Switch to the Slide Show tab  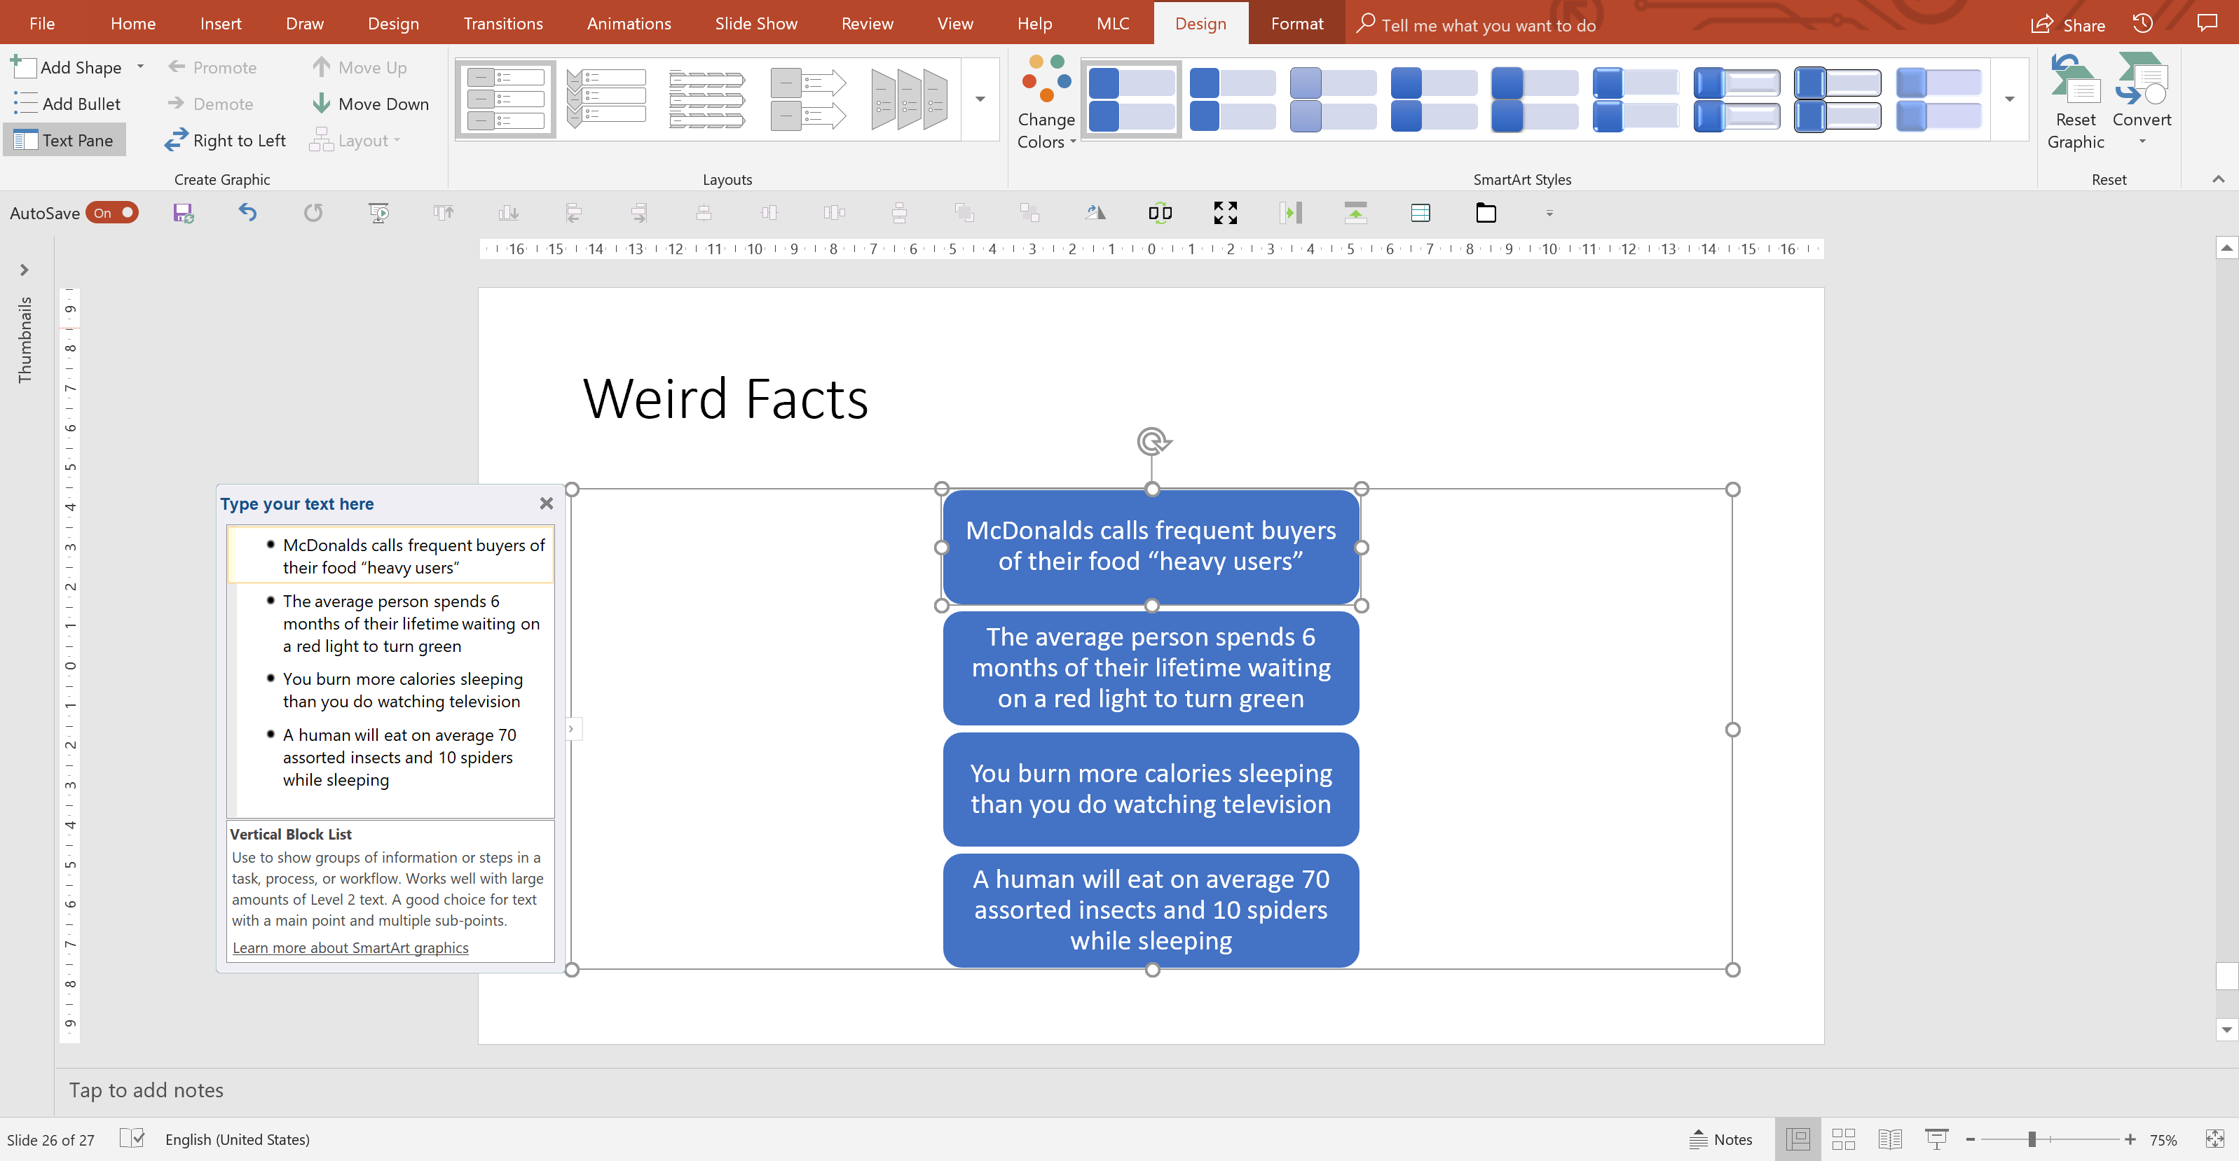756,23
